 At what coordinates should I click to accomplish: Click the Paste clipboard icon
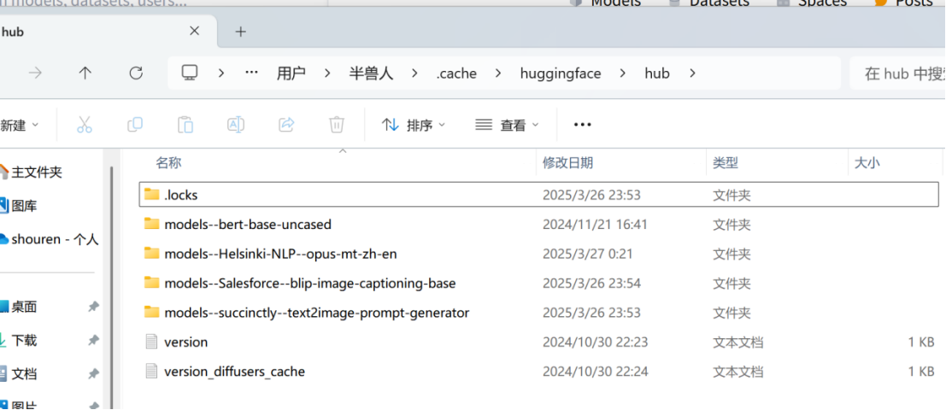[x=185, y=125]
